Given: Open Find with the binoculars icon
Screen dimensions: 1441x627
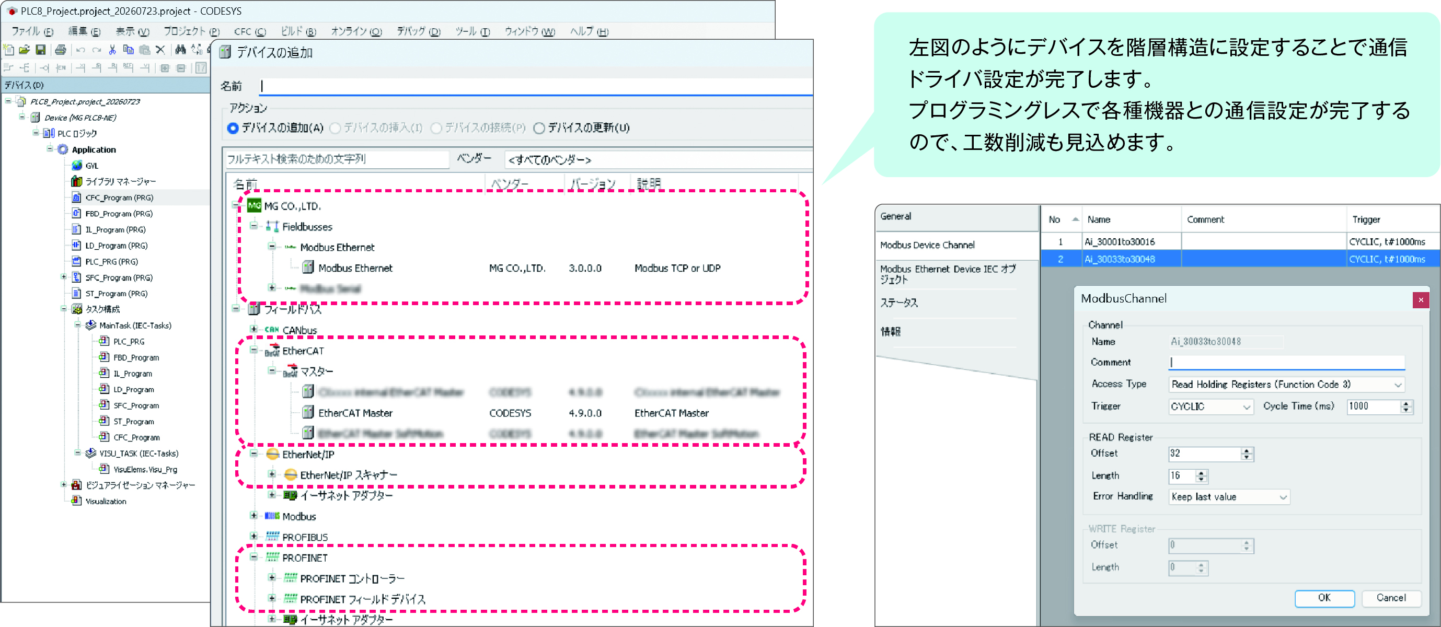Looking at the screenshot, I should coord(180,50).
